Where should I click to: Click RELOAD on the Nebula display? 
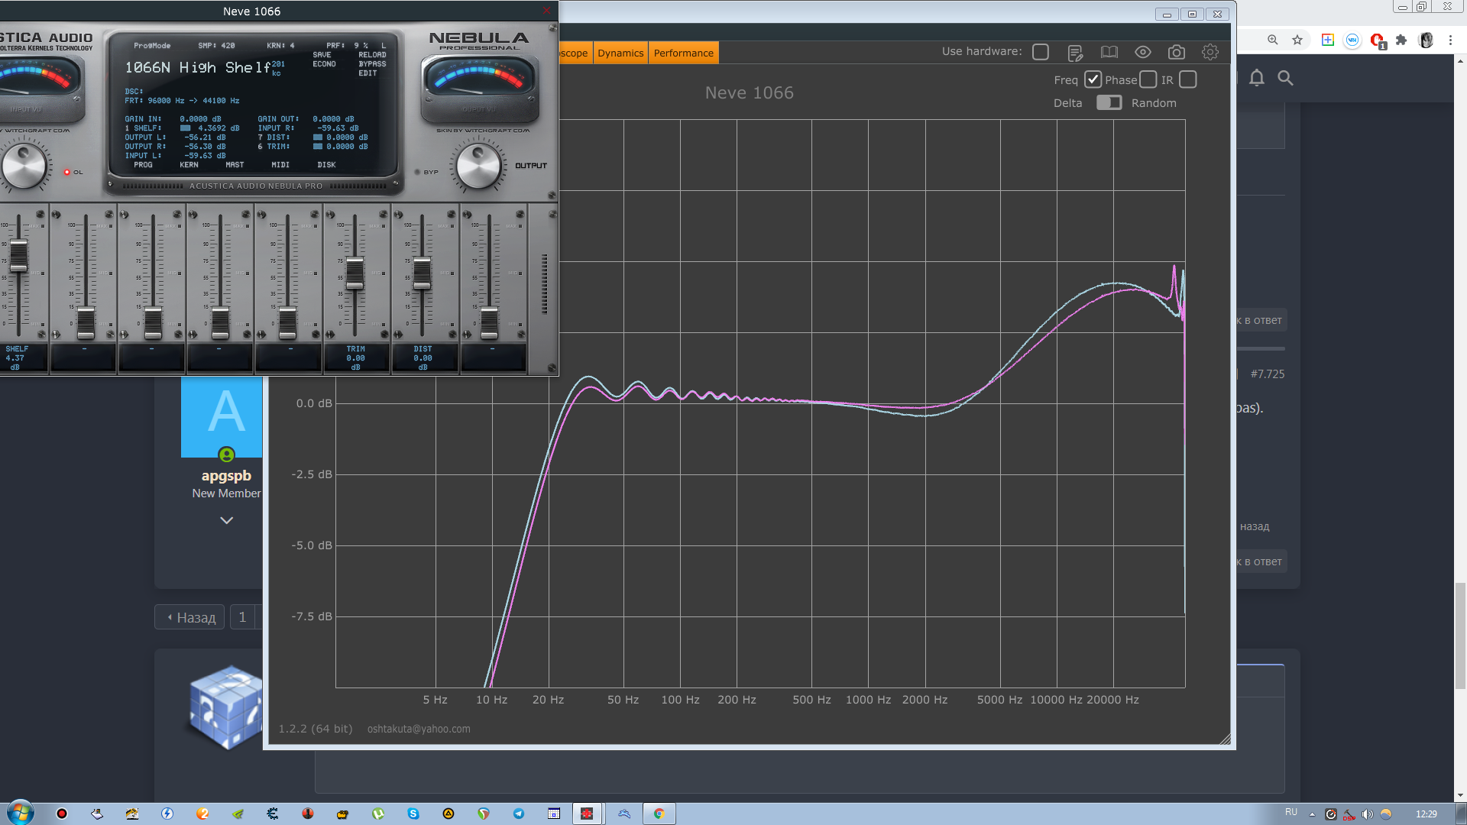pos(372,55)
